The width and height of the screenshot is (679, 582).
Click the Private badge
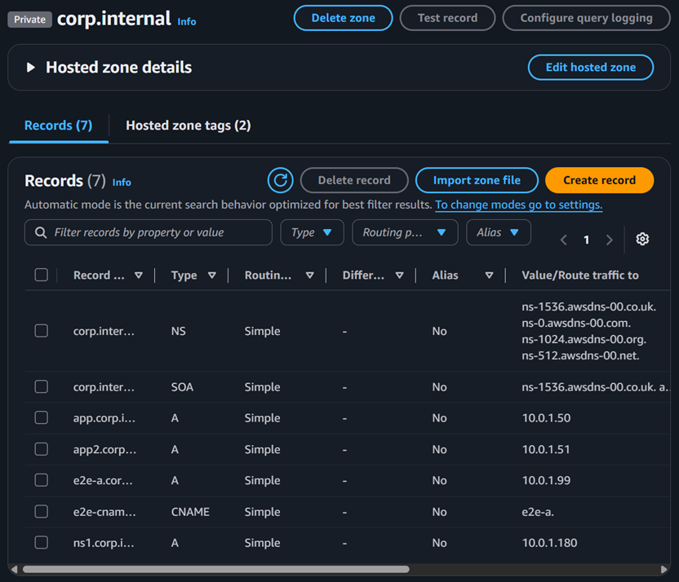coord(30,20)
